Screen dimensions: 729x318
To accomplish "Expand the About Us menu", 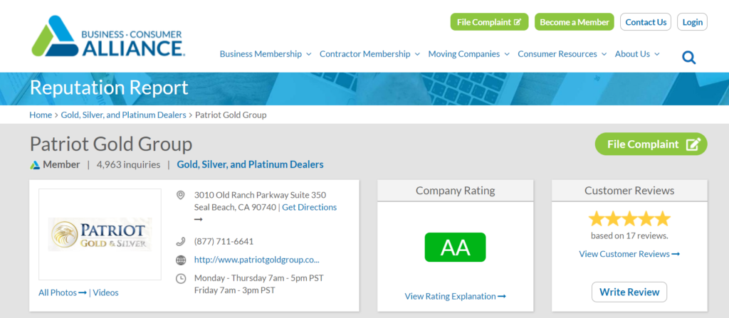I will (x=637, y=54).
